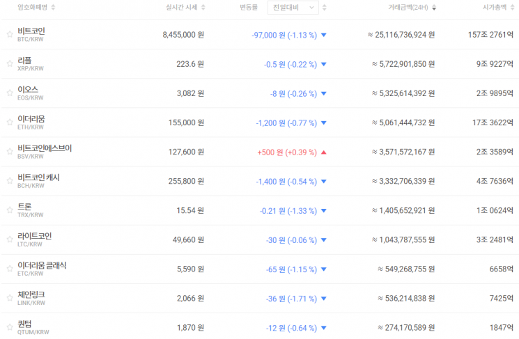The width and height of the screenshot is (519, 339).
Task: Select the price 15.54 원
Action: [190, 210]
